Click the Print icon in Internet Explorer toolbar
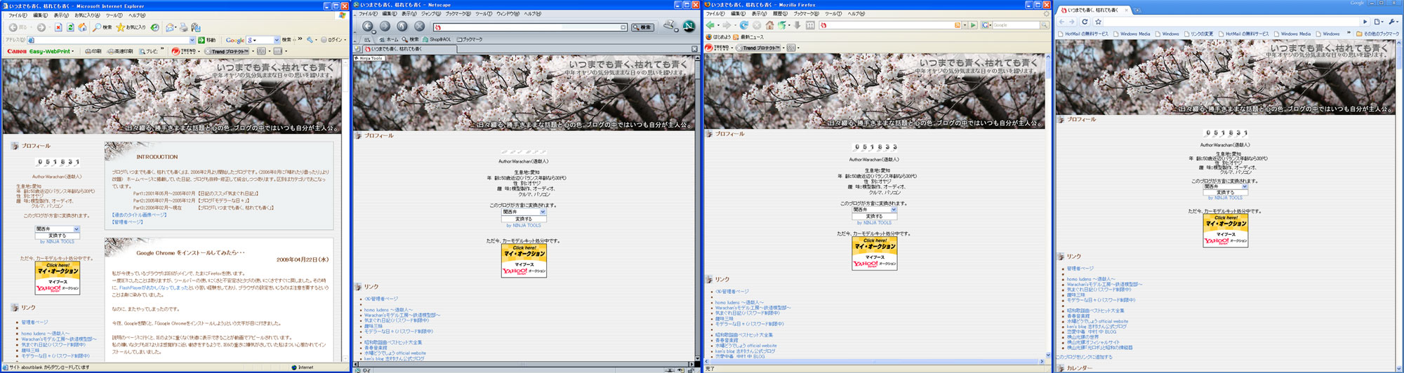The height and width of the screenshot is (373, 1404). click(184, 27)
